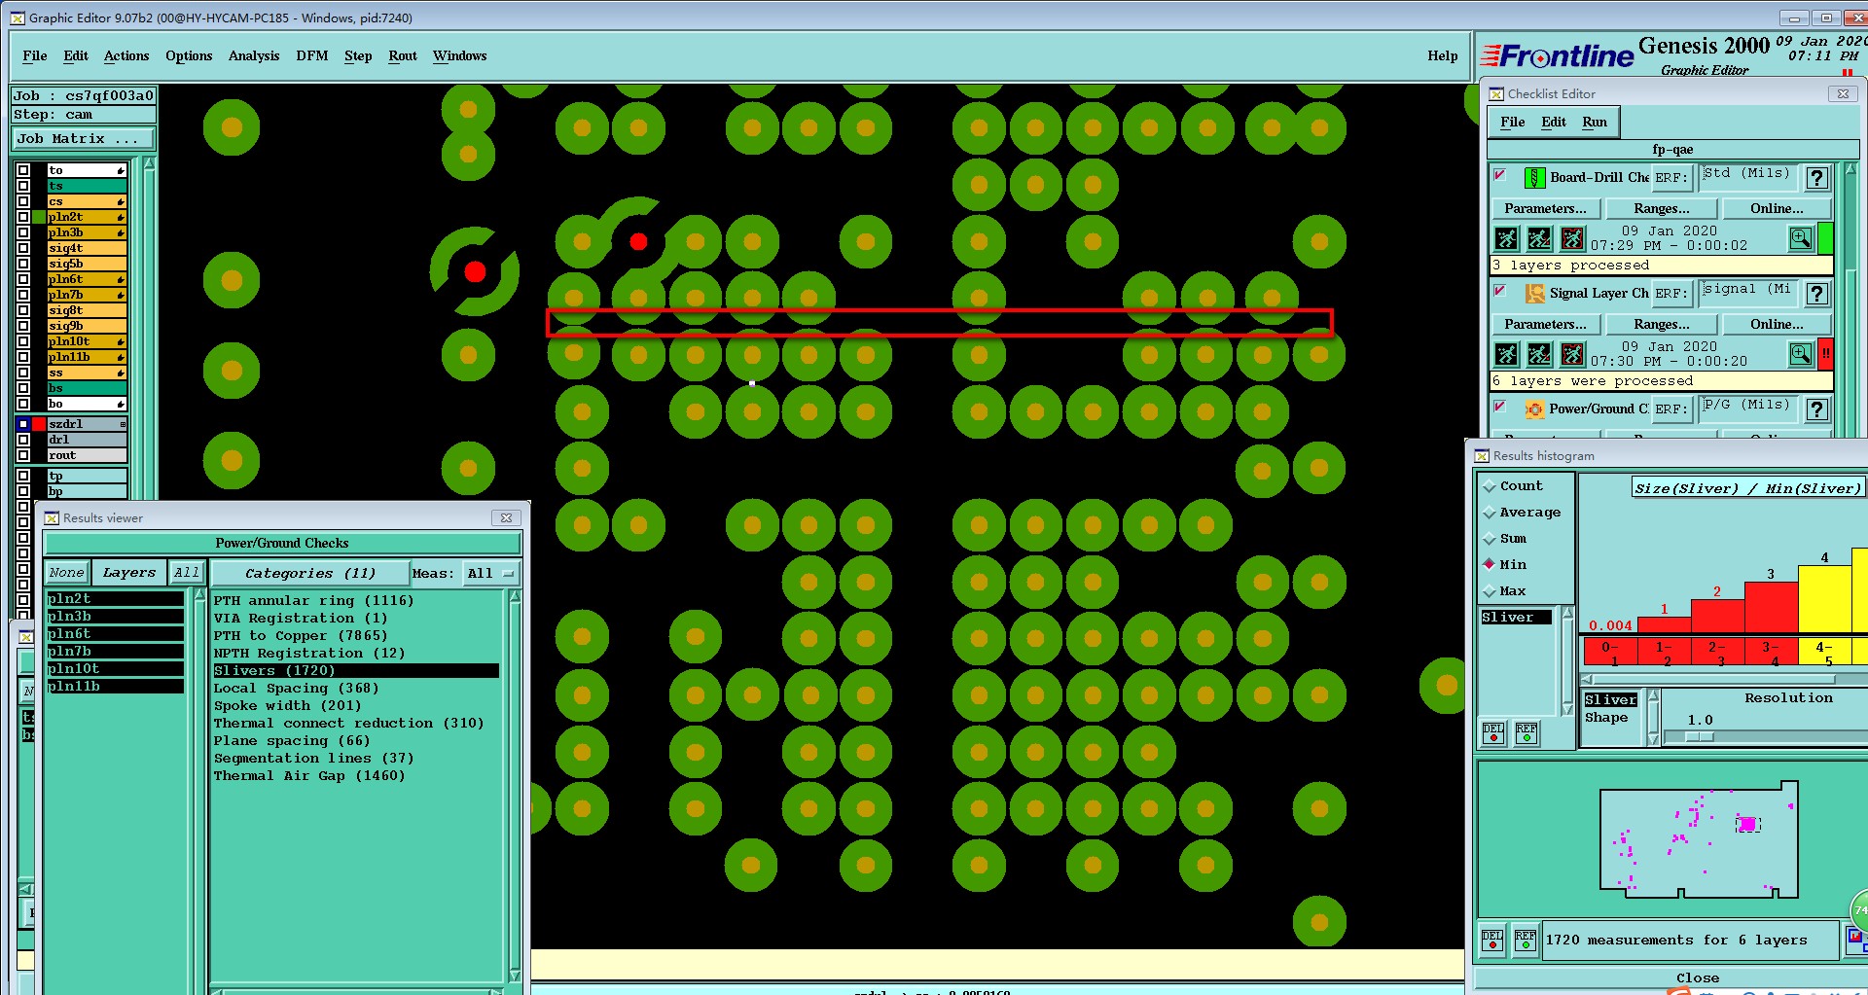Open ERF selector for Power/Ground Checks
The image size is (1868, 995).
1671,409
